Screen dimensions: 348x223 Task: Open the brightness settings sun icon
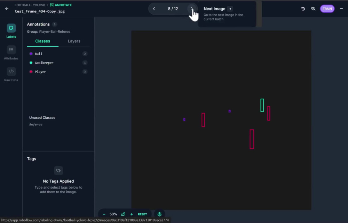[x=159, y=214]
